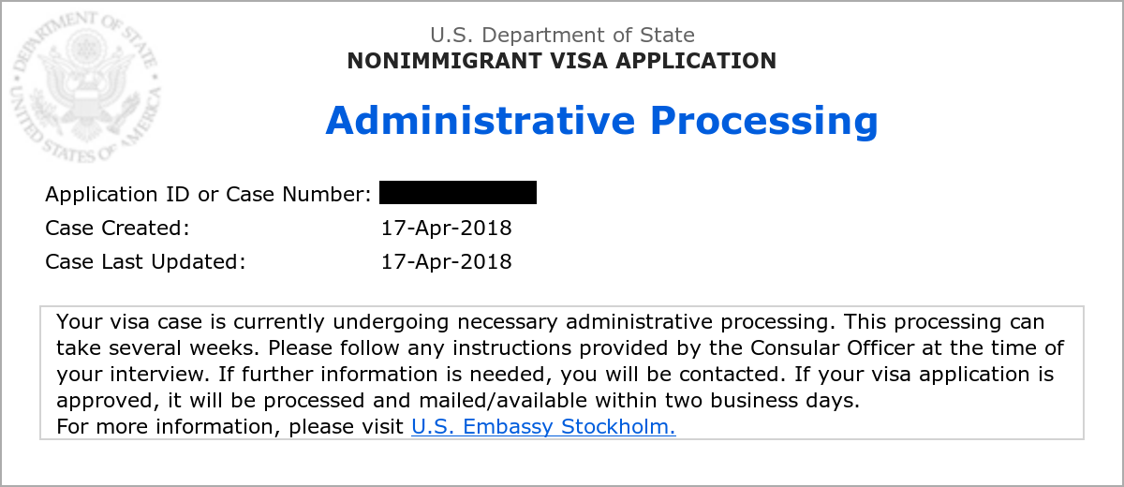Image resolution: width=1124 pixels, height=487 pixels.
Task: Click the Application ID or Case Number label
Action: pyautogui.click(x=209, y=195)
